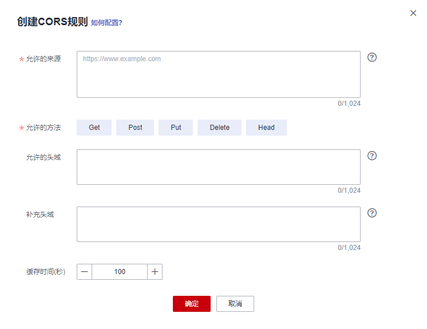427x329 pixels.
Task: Open help icon for 允许的来源
Action: click(x=371, y=57)
